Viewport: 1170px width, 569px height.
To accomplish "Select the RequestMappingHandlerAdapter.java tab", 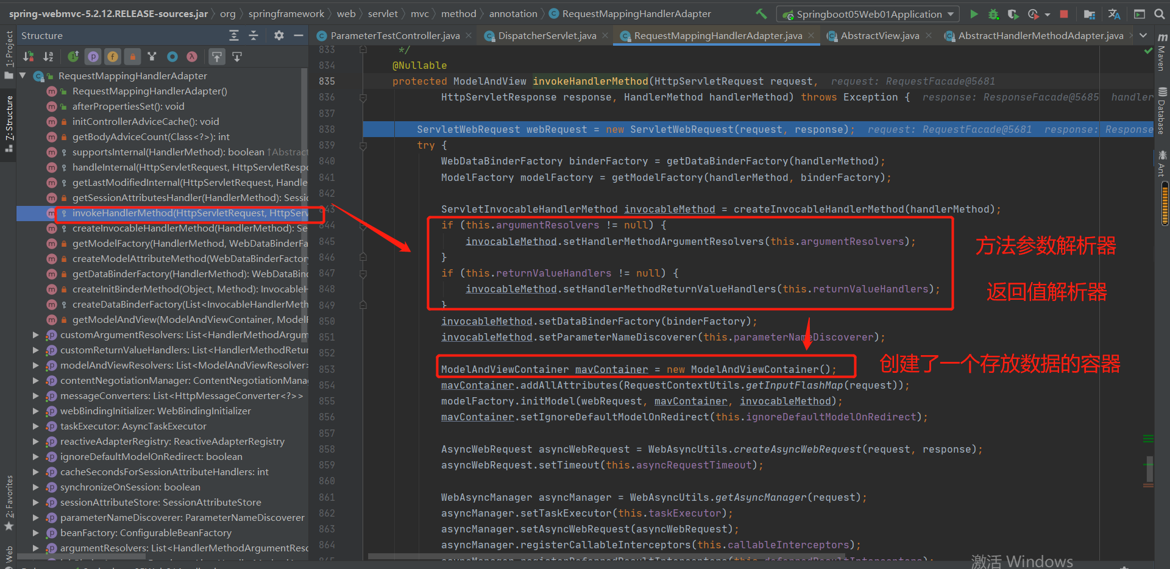I will pos(718,35).
